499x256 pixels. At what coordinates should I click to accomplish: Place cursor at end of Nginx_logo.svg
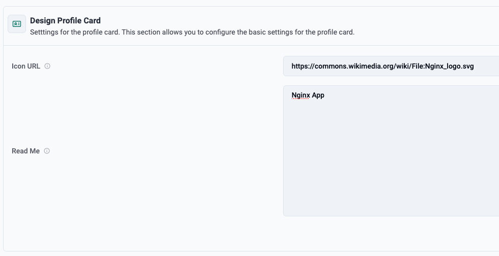(474, 66)
